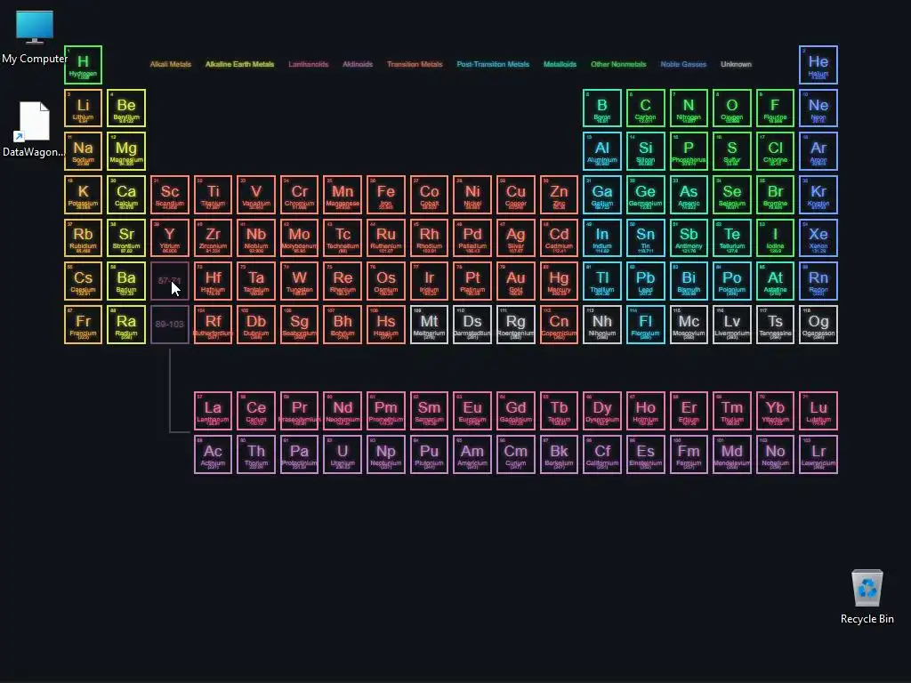Click the Radon (Rn) tile
This screenshot has width=911, height=683.
(818, 281)
